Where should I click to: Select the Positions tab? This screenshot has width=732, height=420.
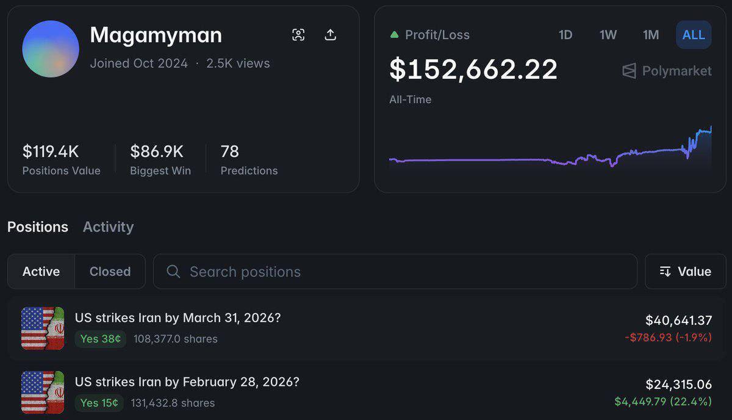37,226
